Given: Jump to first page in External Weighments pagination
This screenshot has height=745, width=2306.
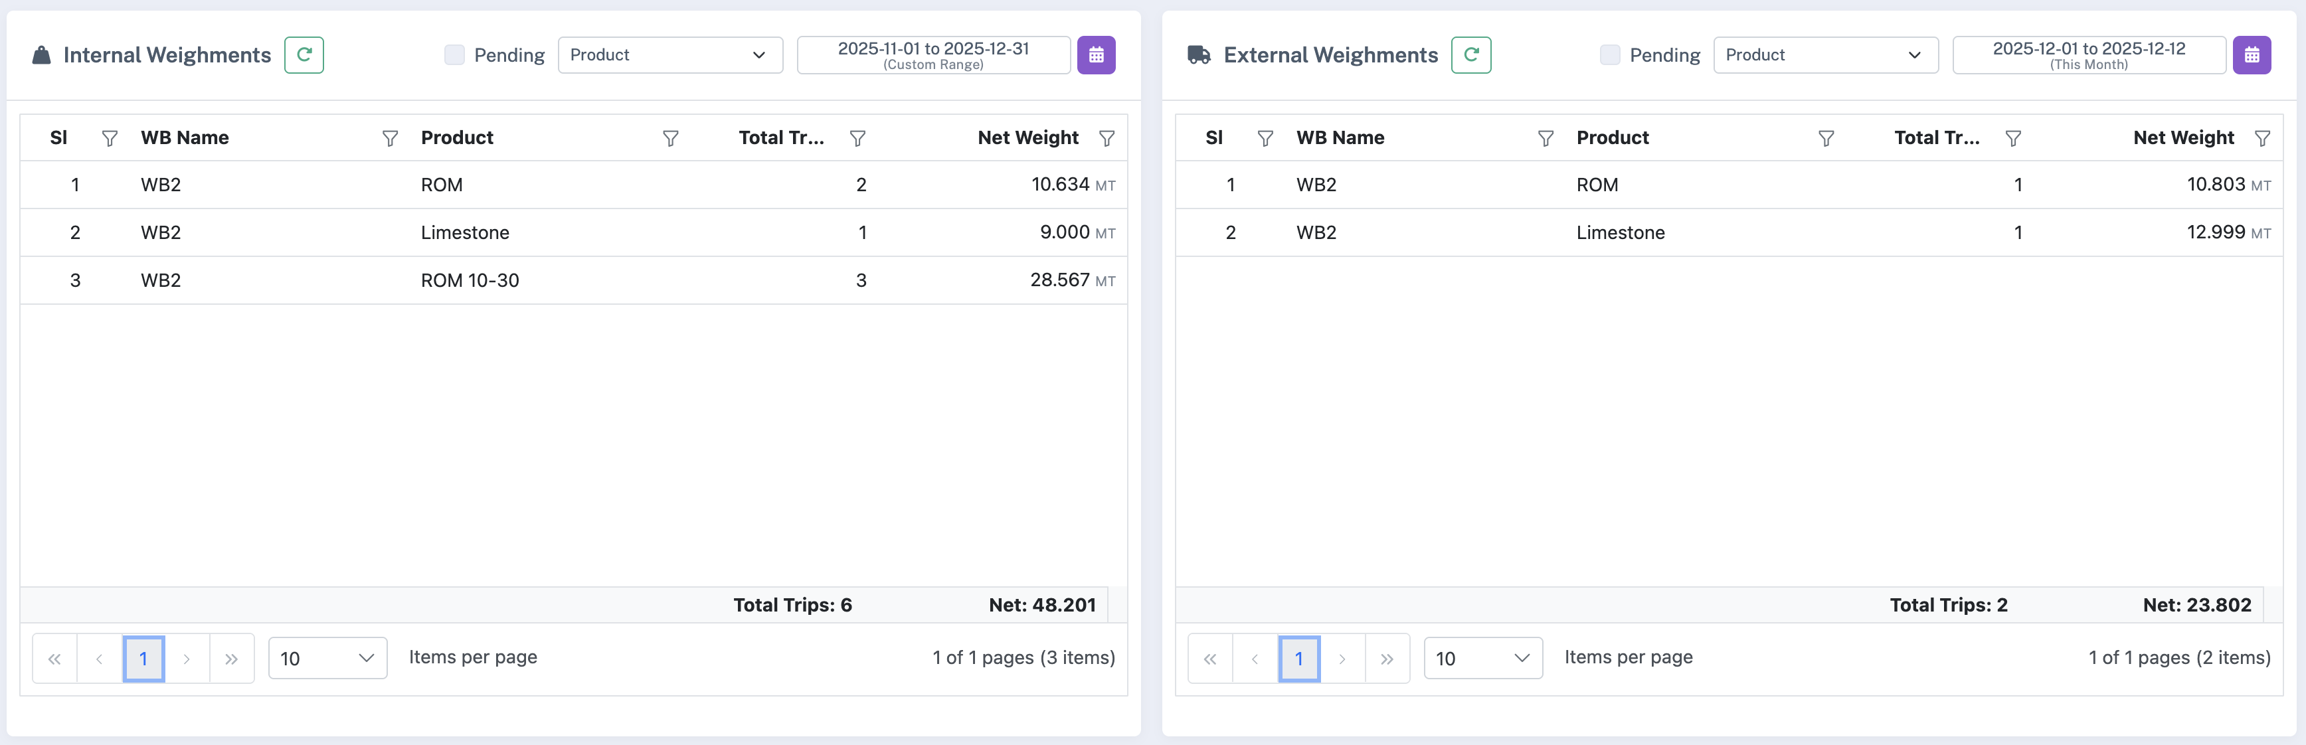Looking at the screenshot, I should (1210, 657).
